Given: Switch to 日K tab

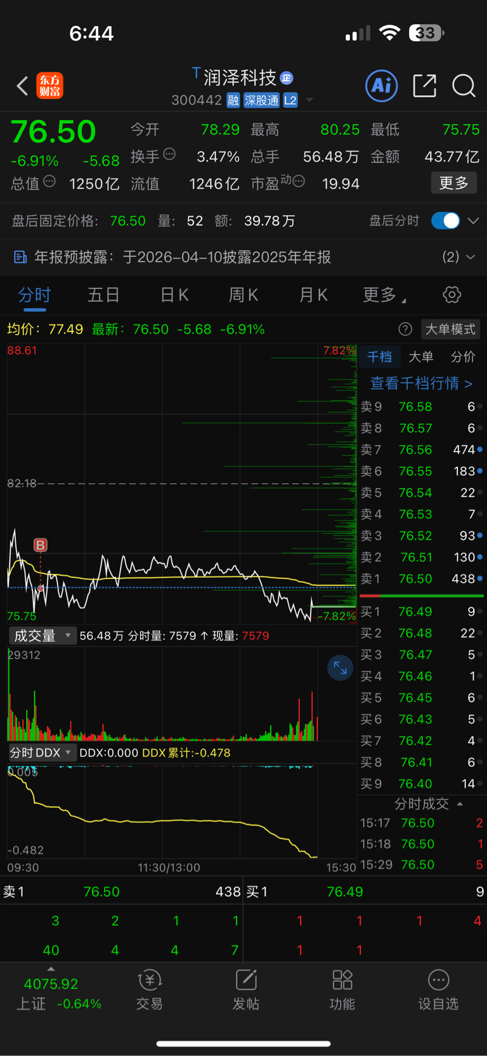Looking at the screenshot, I should [x=174, y=295].
